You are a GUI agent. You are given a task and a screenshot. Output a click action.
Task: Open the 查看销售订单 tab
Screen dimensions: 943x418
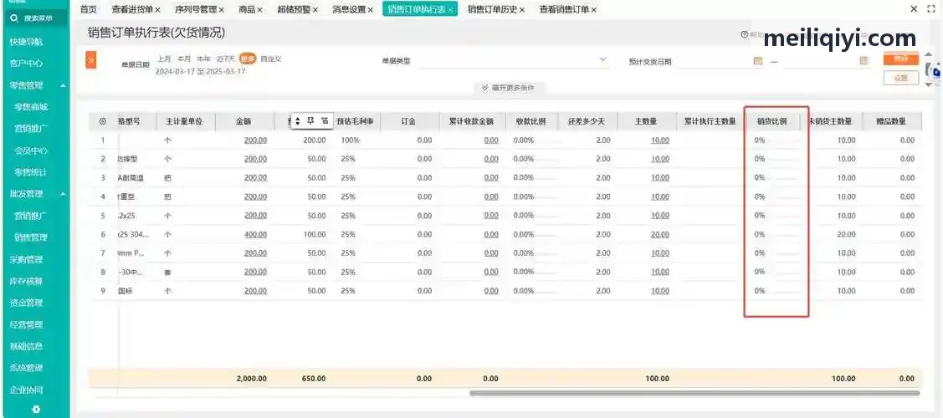564,9
